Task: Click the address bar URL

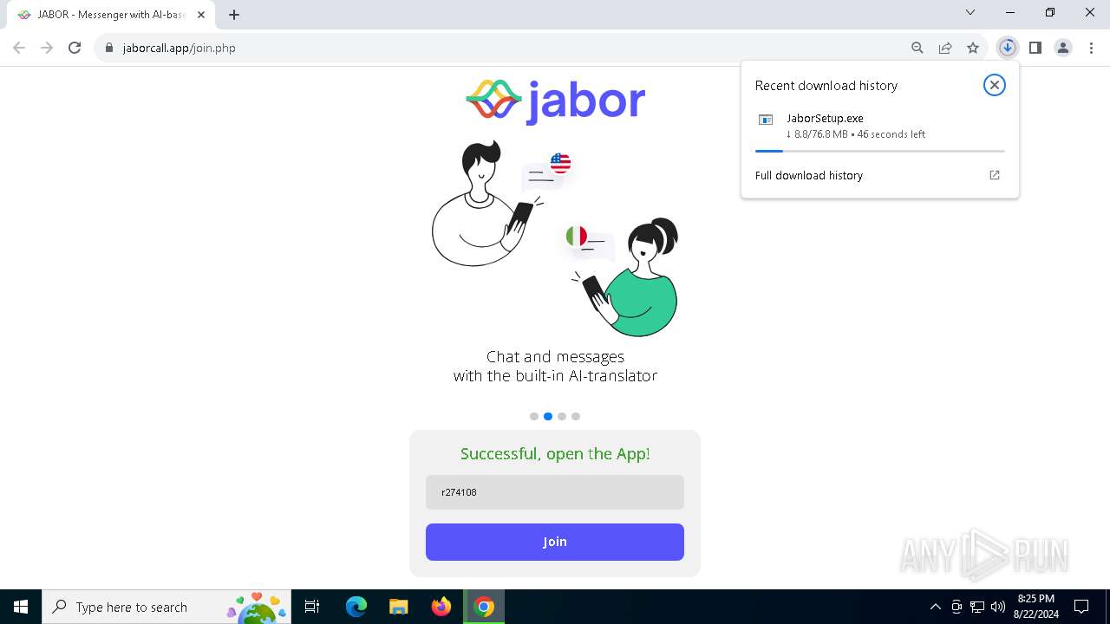Action: click(180, 48)
